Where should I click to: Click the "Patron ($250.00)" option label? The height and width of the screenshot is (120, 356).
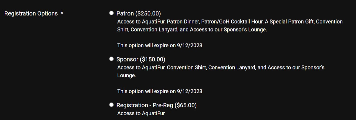[x=138, y=14]
